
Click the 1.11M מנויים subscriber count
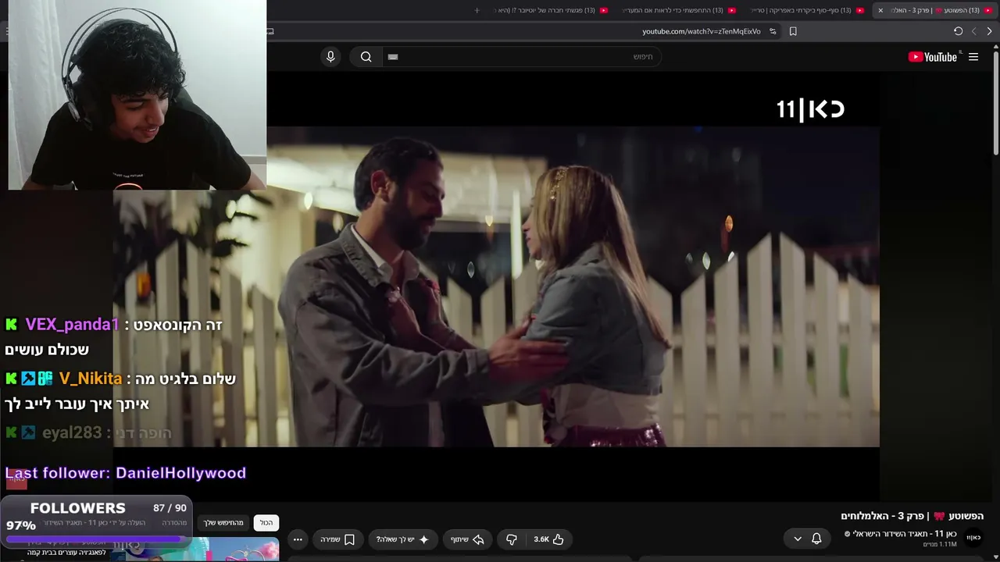[940, 545]
